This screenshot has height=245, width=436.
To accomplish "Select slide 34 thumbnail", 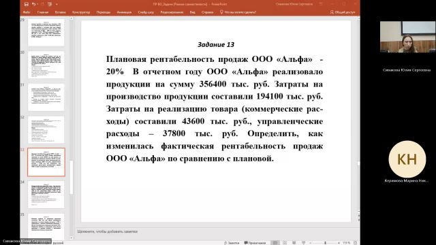I will pos(46,195).
